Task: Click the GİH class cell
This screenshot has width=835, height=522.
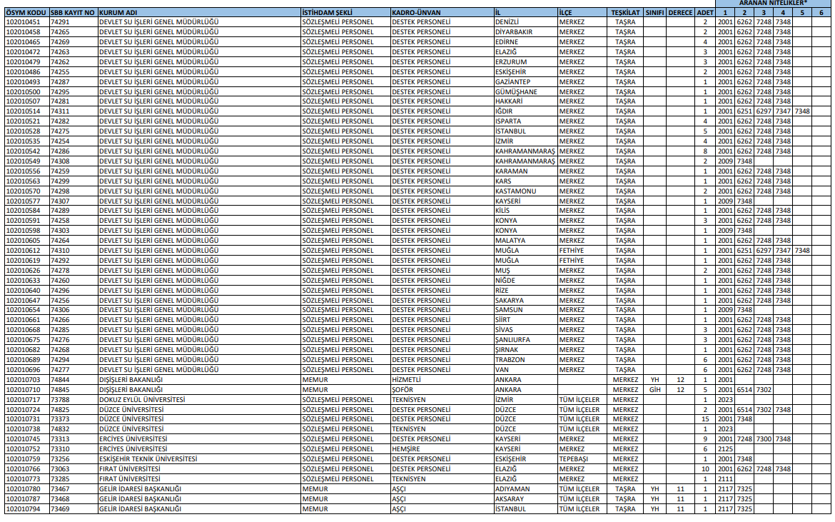Action: pos(654,390)
